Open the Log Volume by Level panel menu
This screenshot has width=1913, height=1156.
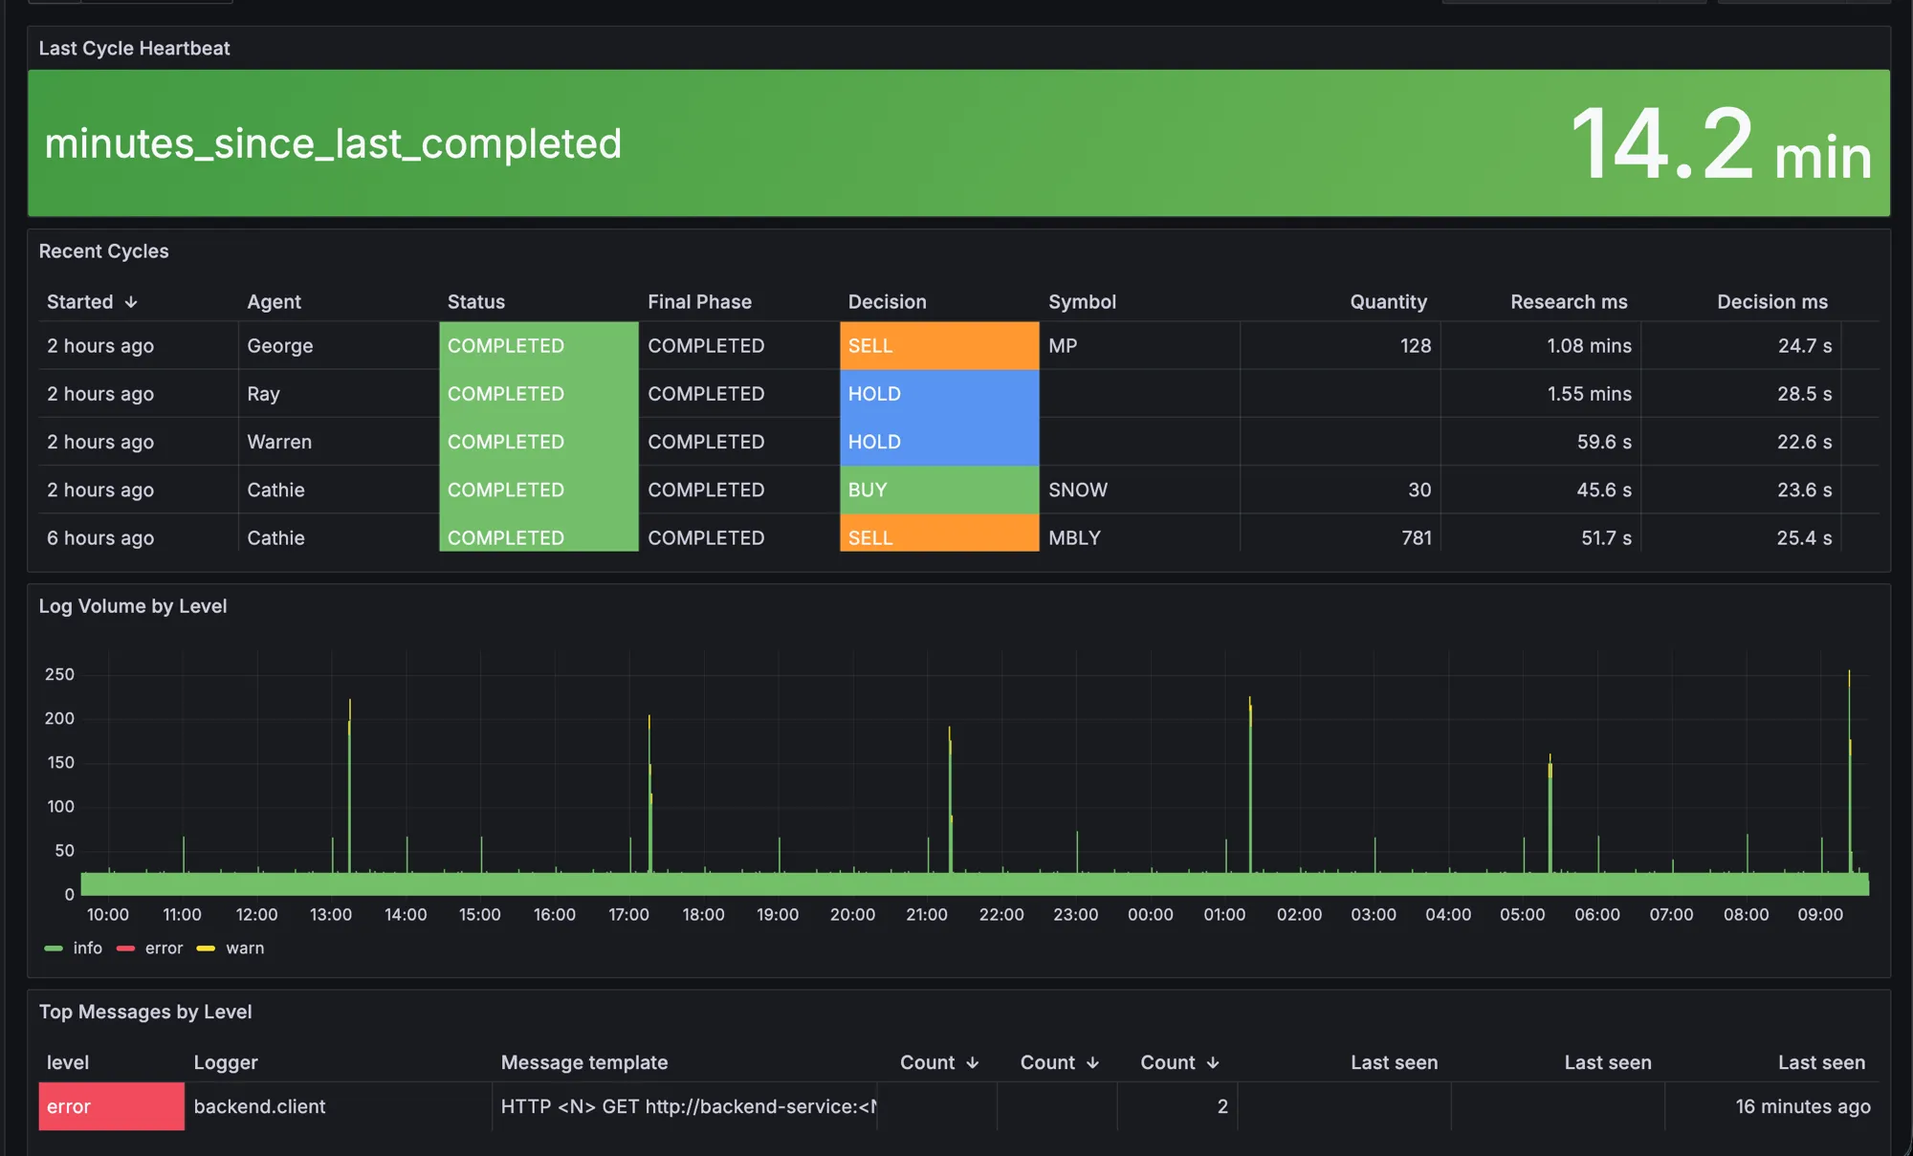coord(133,606)
